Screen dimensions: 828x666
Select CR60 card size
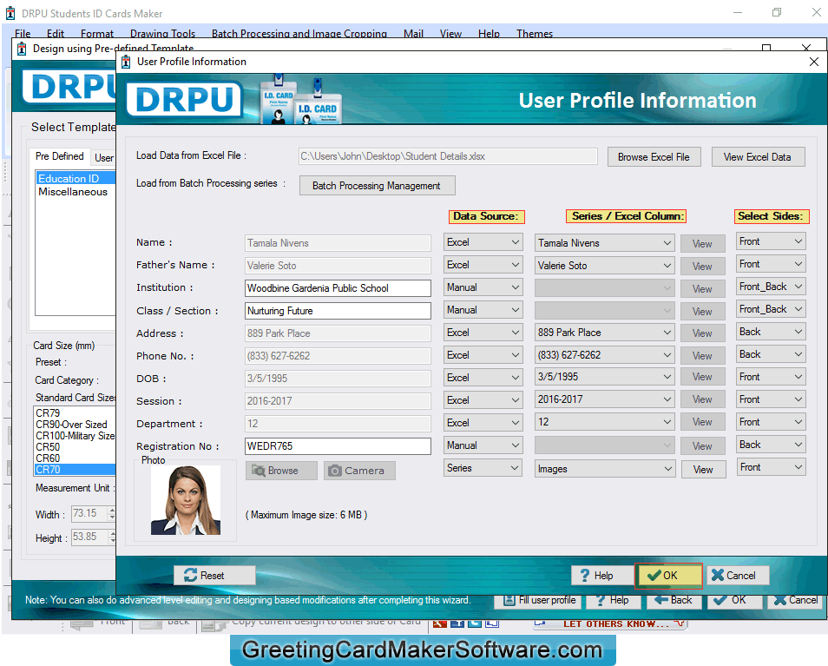tap(48, 458)
